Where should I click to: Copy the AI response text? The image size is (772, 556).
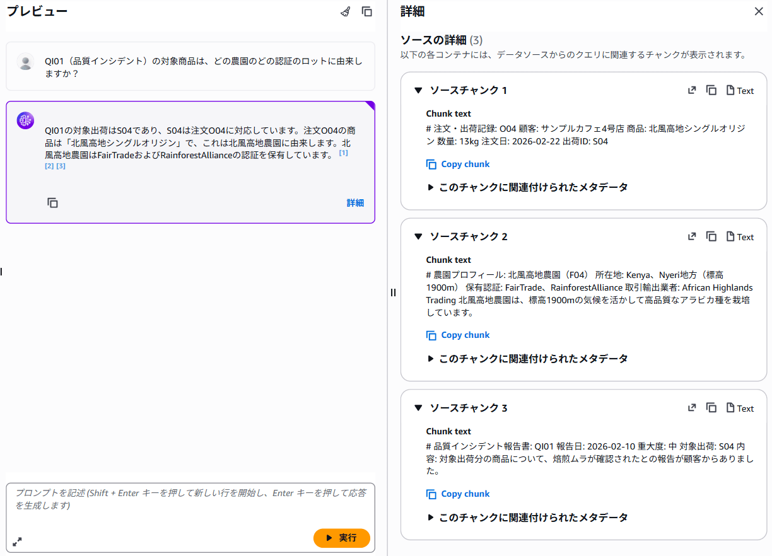[x=53, y=203]
